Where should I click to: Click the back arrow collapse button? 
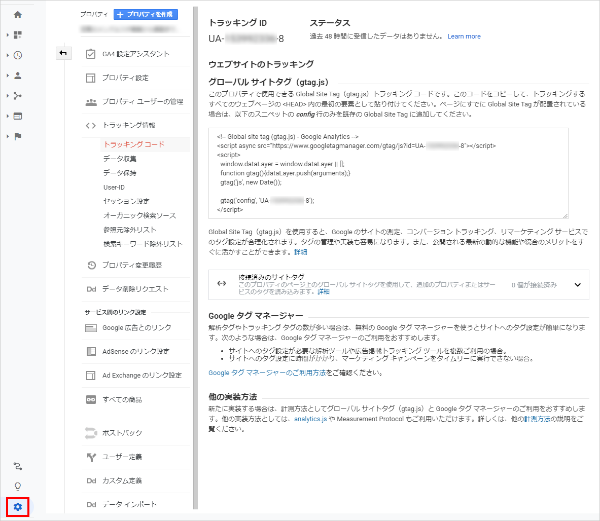click(63, 53)
